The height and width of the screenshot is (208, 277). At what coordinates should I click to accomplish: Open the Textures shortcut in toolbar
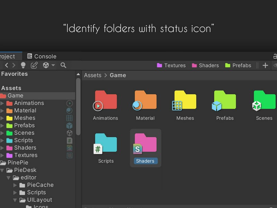(x=171, y=66)
